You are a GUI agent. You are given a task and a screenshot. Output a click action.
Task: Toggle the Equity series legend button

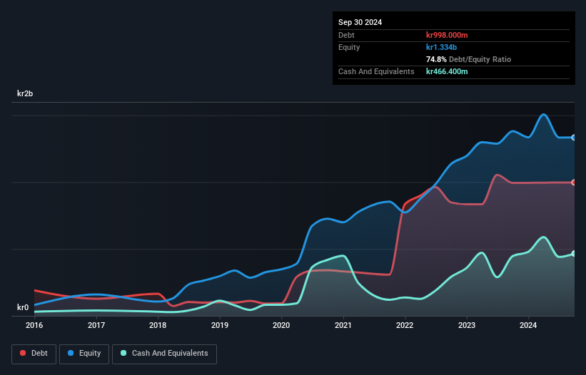tap(84, 354)
